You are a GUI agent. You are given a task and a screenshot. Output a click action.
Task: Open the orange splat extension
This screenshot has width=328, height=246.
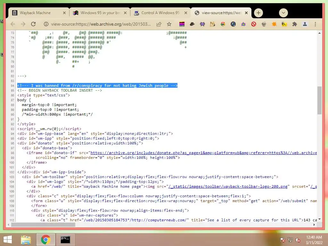[x=274, y=24]
